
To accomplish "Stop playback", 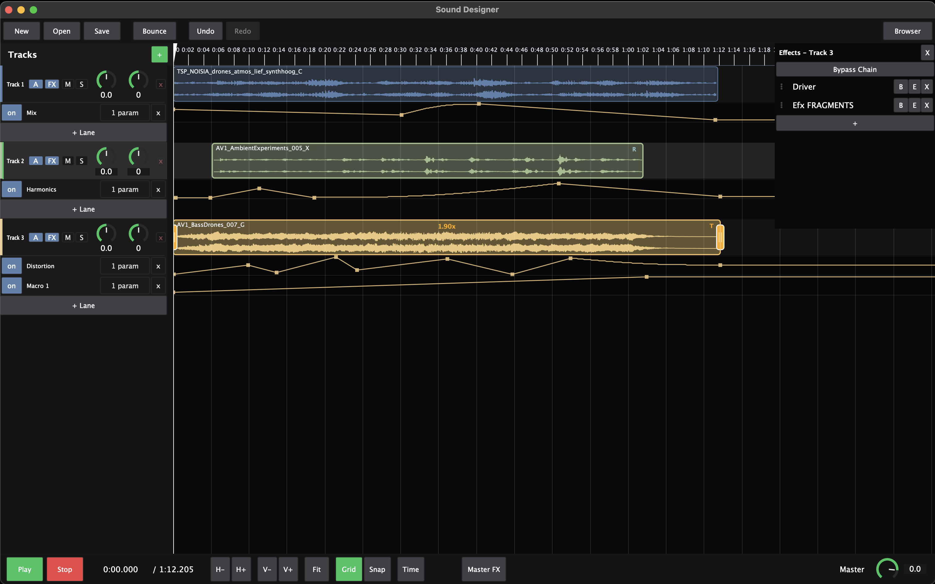I will pos(65,569).
